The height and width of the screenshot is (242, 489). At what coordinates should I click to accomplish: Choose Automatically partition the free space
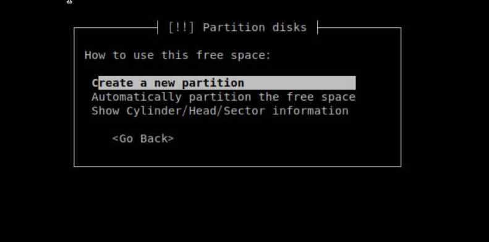tap(224, 97)
